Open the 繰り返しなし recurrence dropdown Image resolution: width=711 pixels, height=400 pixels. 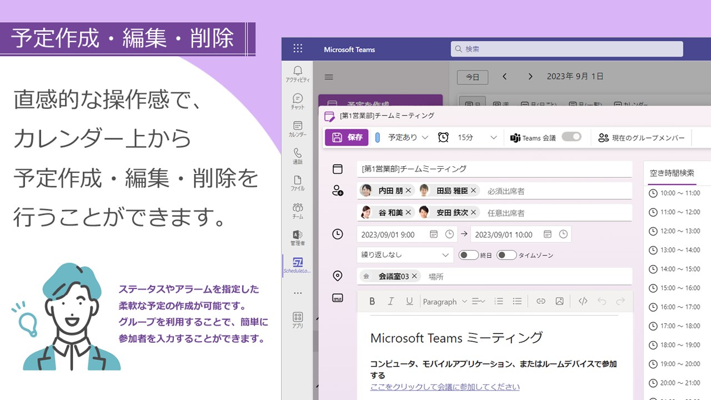tap(405, 255)
